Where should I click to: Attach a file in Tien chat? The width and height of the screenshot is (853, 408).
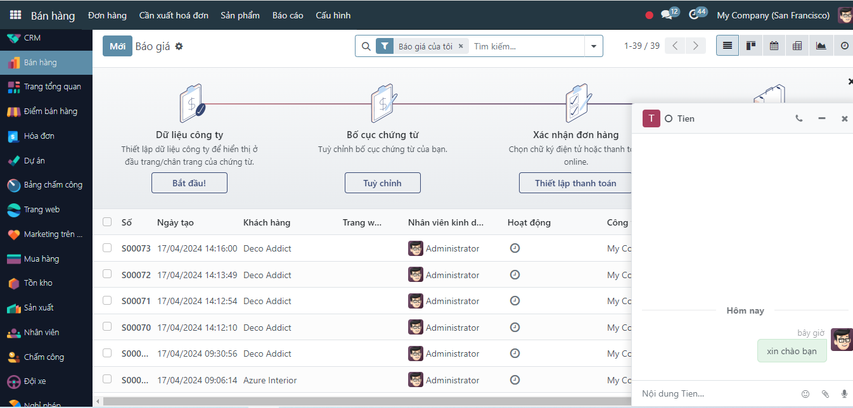[x=825, y=393]
